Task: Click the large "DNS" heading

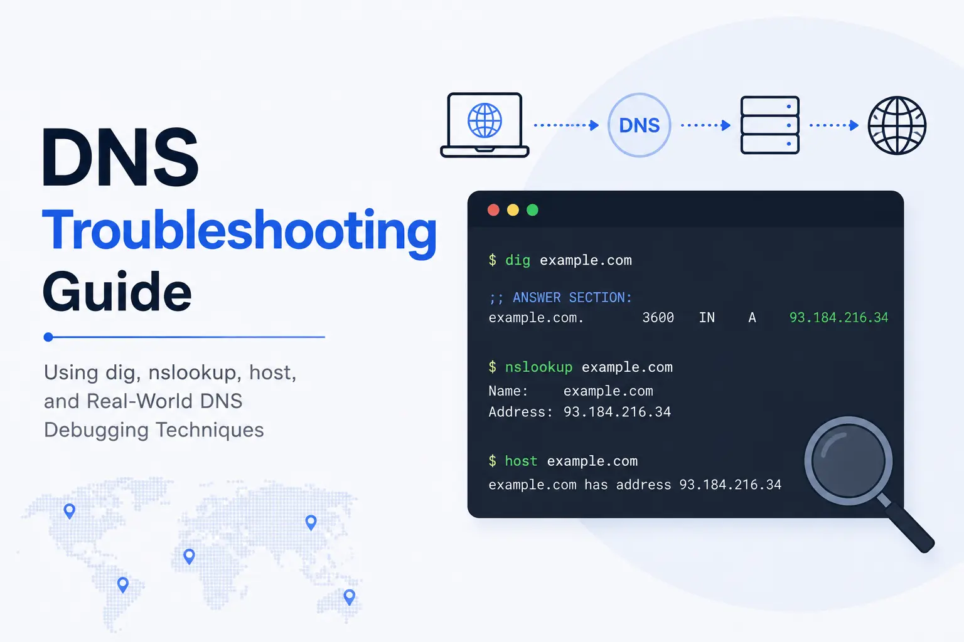Action: [120, 157]
